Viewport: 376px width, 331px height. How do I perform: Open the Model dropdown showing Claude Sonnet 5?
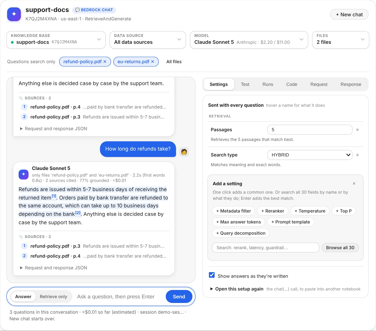point(249,40)
